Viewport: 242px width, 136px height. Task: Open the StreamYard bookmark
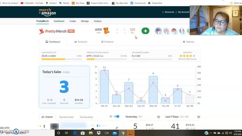(x=155, y=3)
